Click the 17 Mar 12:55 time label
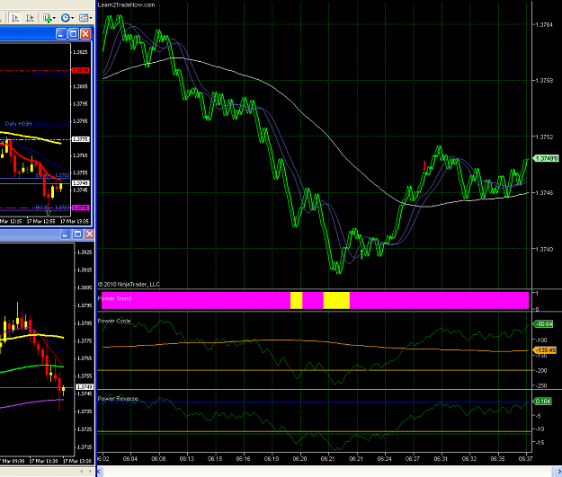This screenshot has height=477, width=562. coord(40,221)
